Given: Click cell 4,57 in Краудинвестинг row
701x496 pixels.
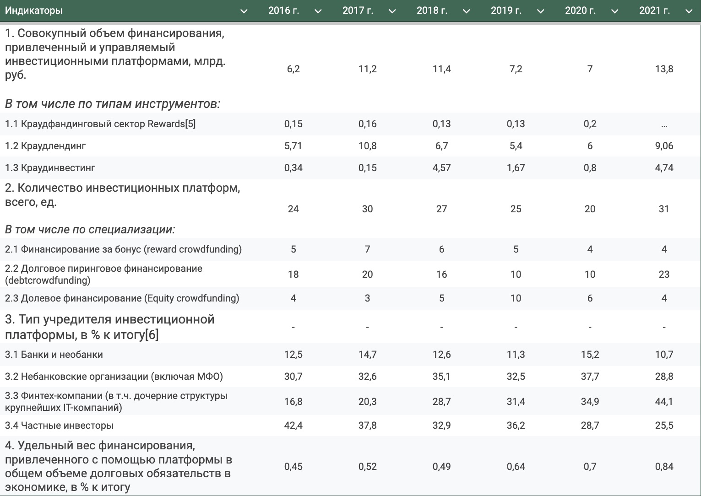Looking at the screenshot, I should (x=442, y=168).
